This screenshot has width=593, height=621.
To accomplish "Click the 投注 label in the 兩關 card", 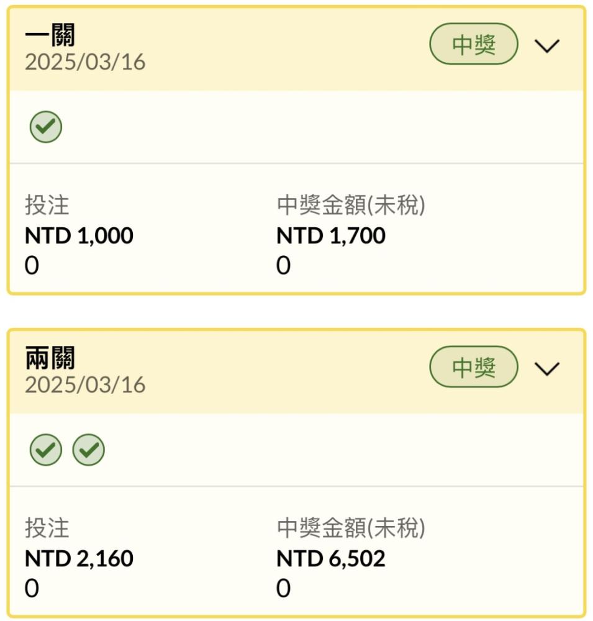I will coord(47,528).
